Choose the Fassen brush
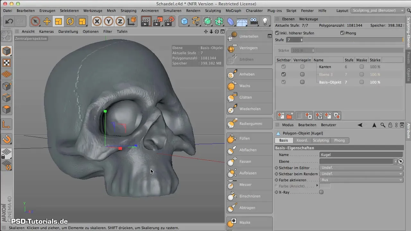This screenshot has width=411, height=231. (x=249, y=161)
